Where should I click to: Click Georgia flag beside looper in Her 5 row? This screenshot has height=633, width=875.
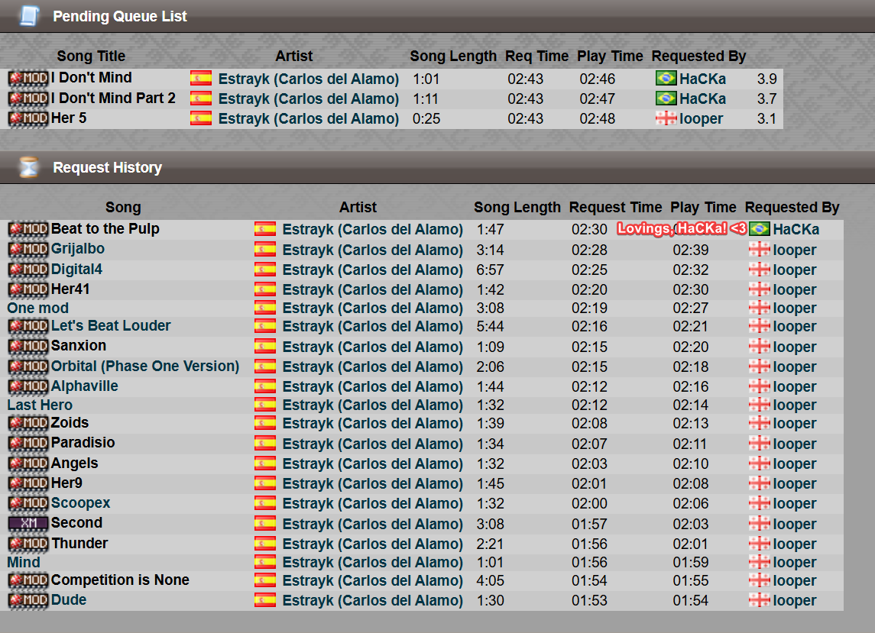pyautogui.click(x=666, y=119)
